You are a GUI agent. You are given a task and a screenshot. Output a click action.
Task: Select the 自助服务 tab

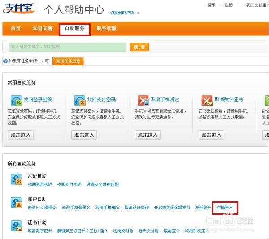coord(74,29)
